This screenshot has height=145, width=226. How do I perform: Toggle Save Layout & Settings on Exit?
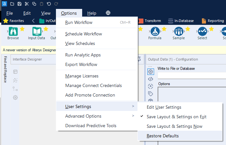point(176,117)
